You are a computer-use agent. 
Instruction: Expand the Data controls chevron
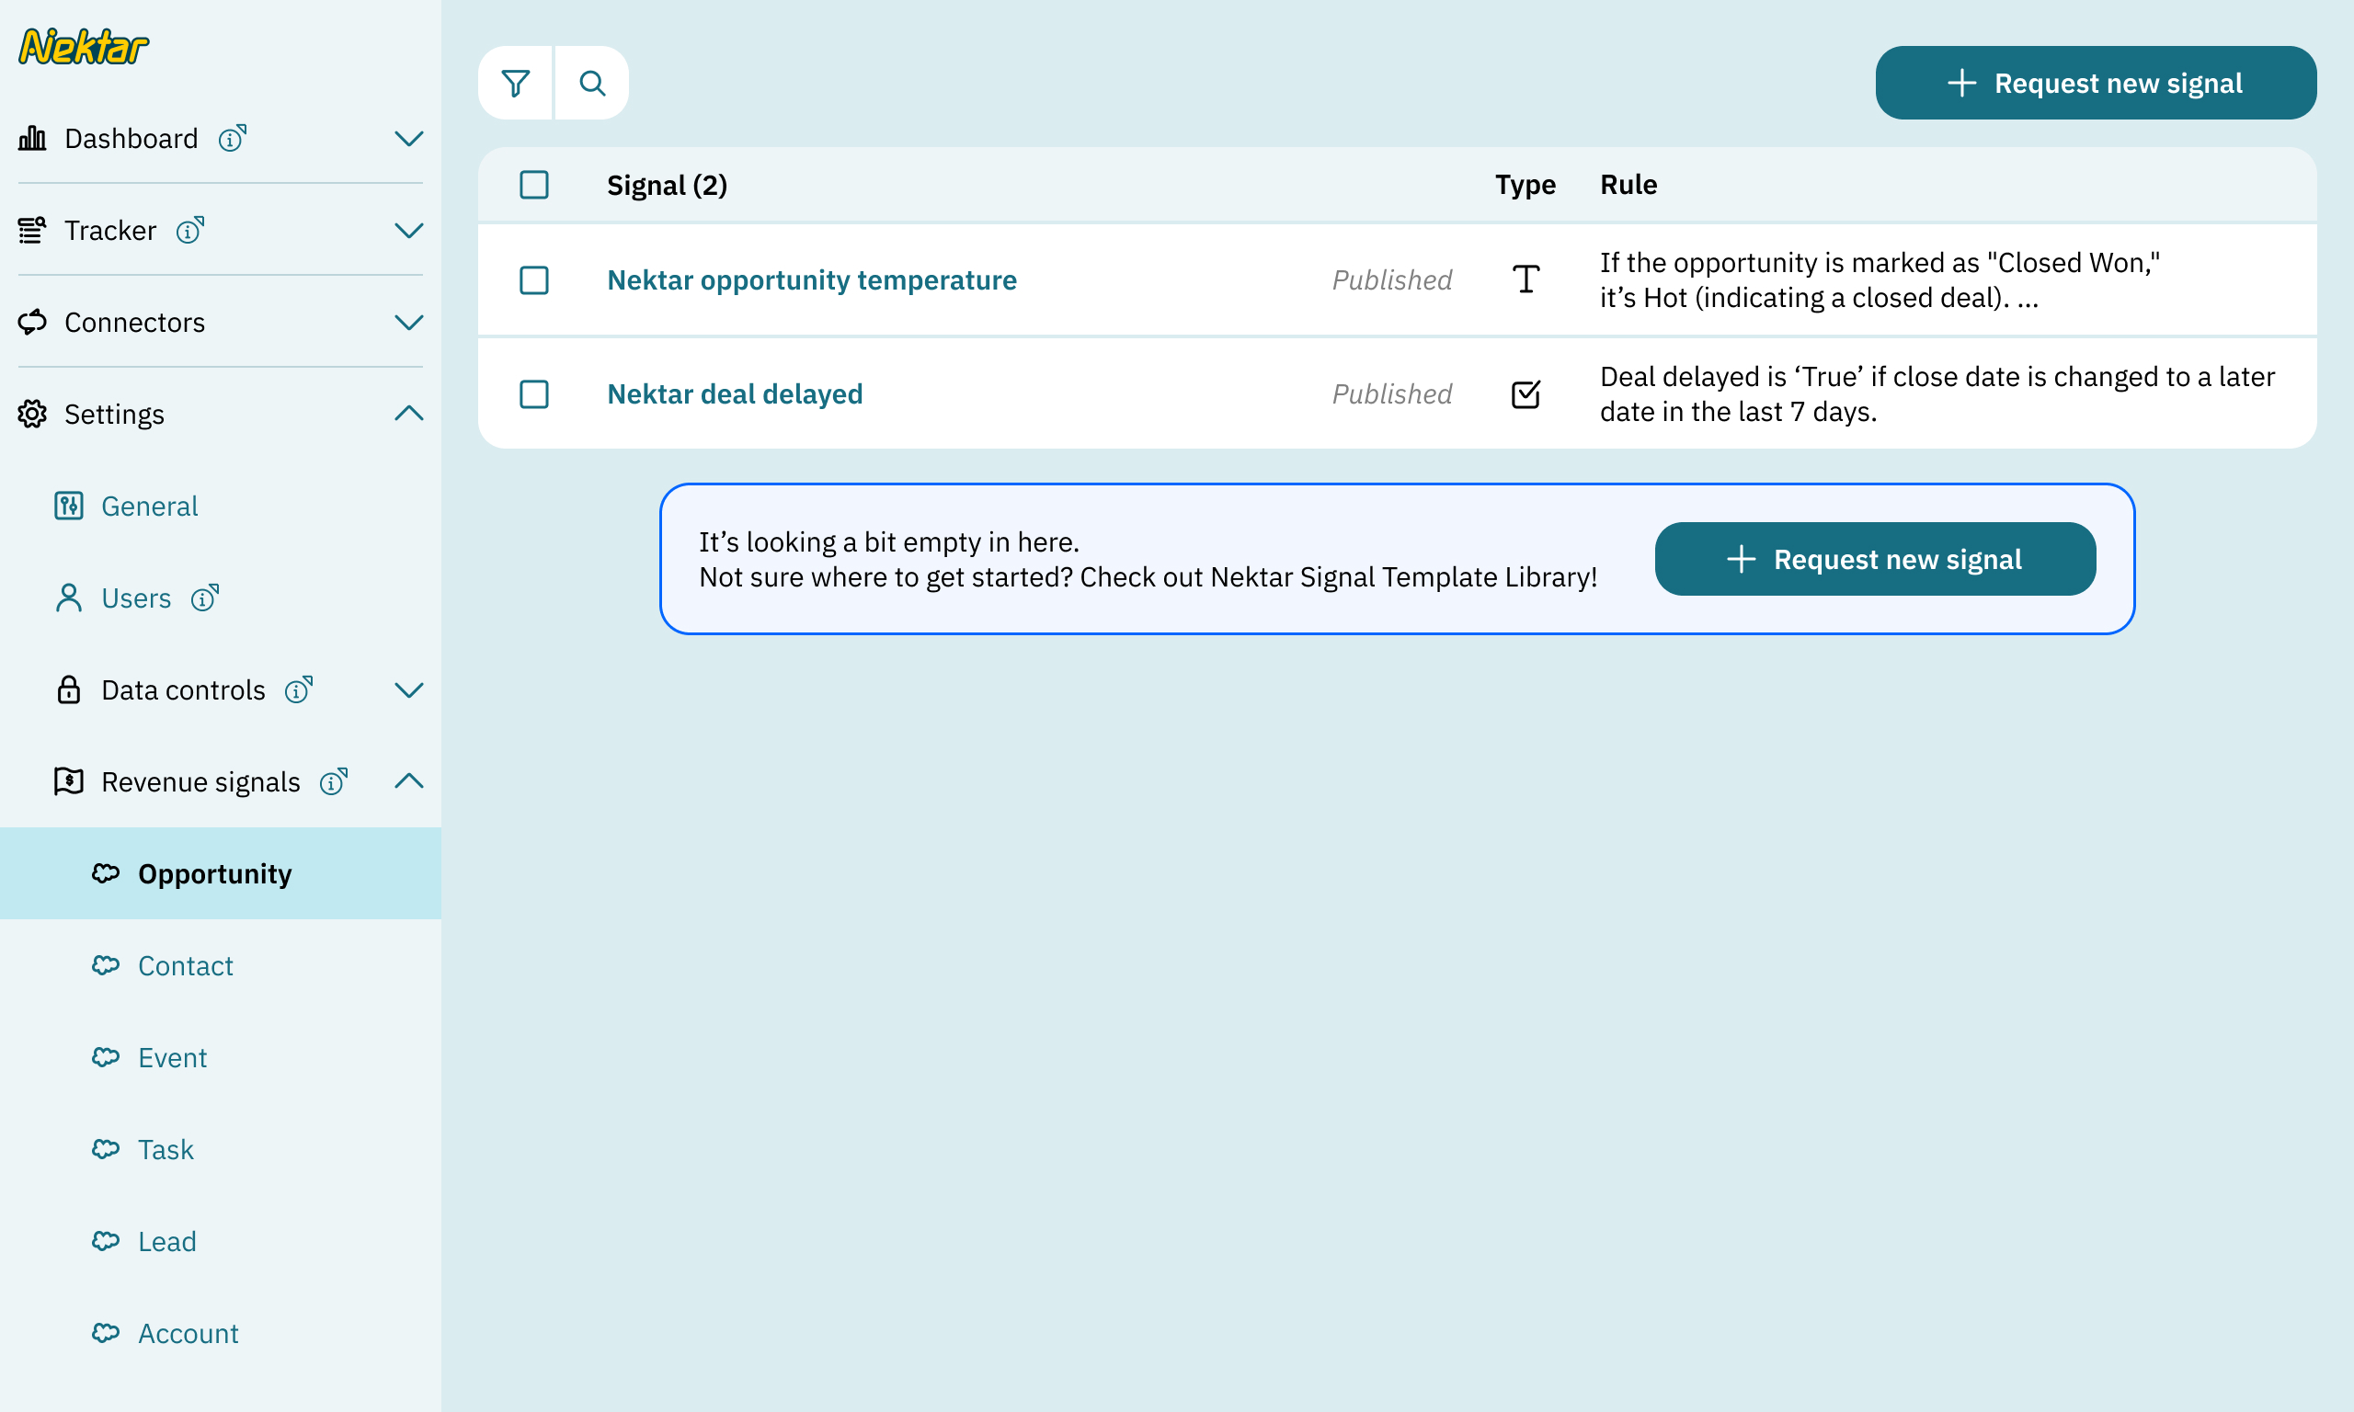pos(408,689)
